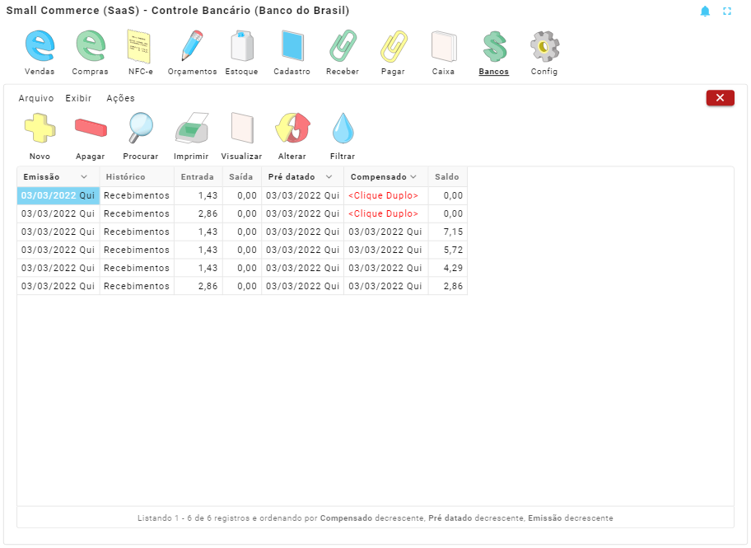Open the Receber paperclip icon
The image size is (751, 548).
coord(343,47)
